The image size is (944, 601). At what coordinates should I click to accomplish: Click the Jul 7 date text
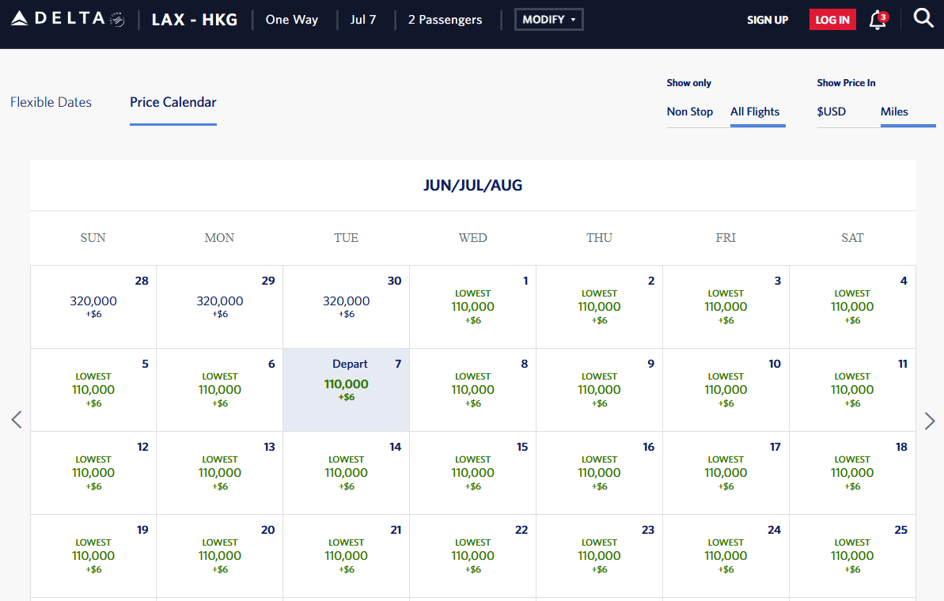click(x=363, y=20)
